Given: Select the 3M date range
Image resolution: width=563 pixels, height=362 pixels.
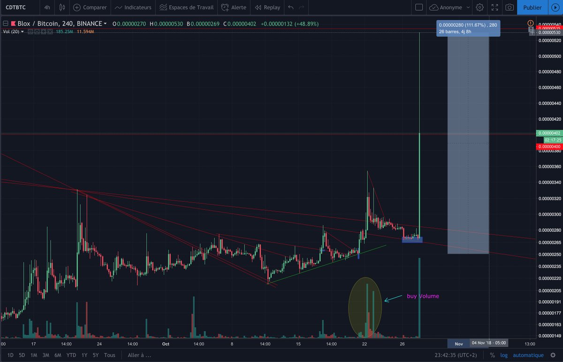Looking at the screenshot, I should click(46, 355).
